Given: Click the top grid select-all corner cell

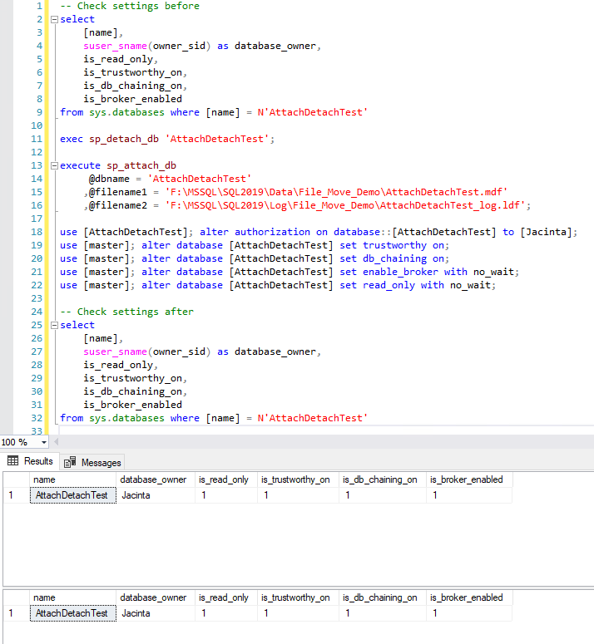Looking at the screenshot, I should (x=17, y=479).
